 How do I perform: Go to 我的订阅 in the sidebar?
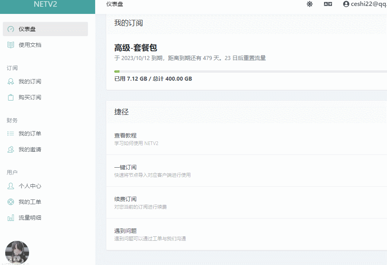point(45,81)
